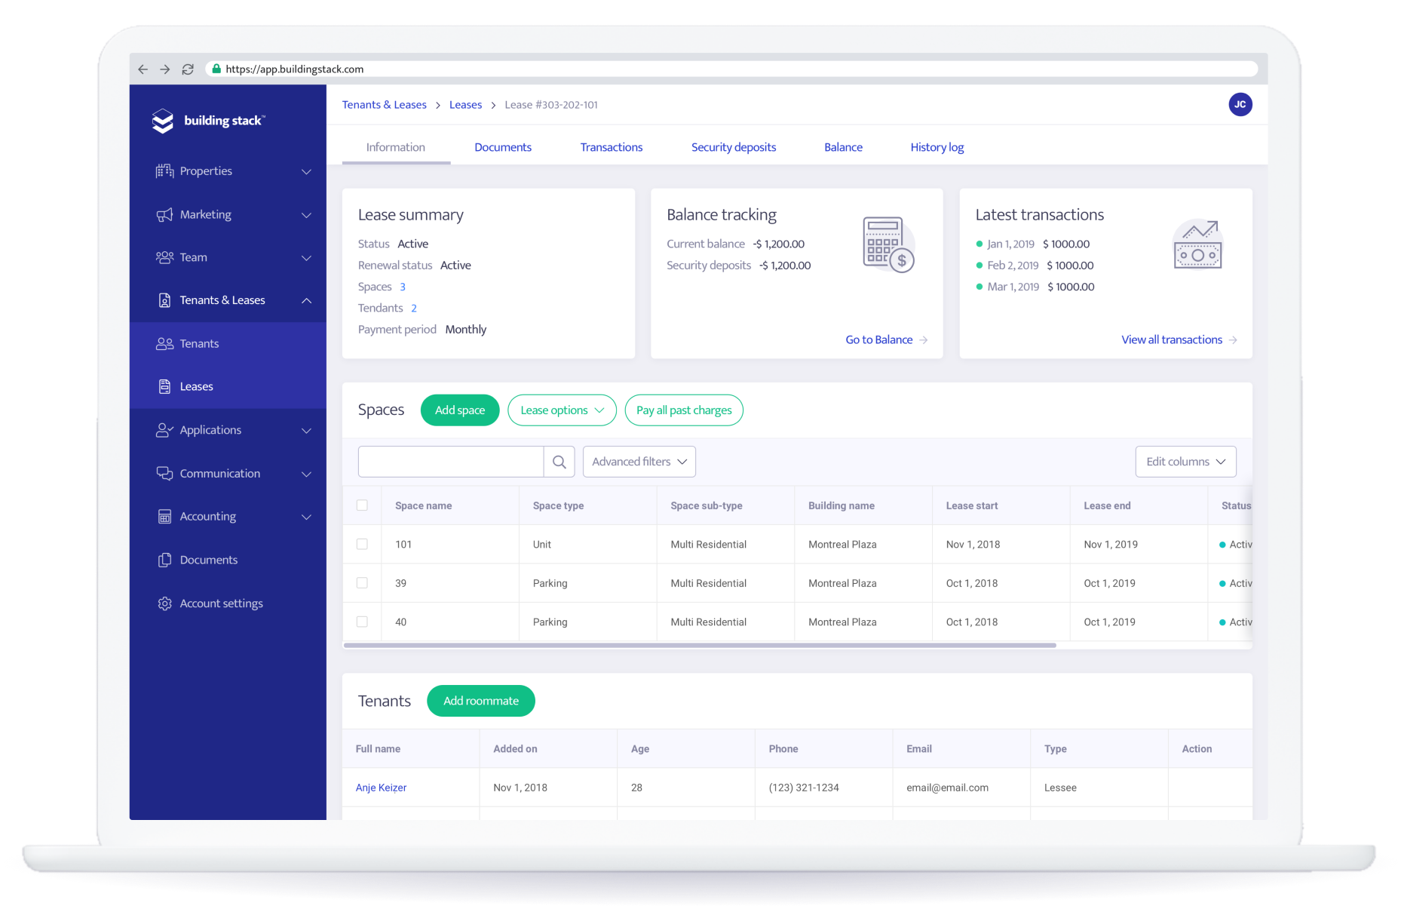Check the select-all checkbox in the Spaces table
The height and width of the screenshot is (909, 1401).
(362, 505)
